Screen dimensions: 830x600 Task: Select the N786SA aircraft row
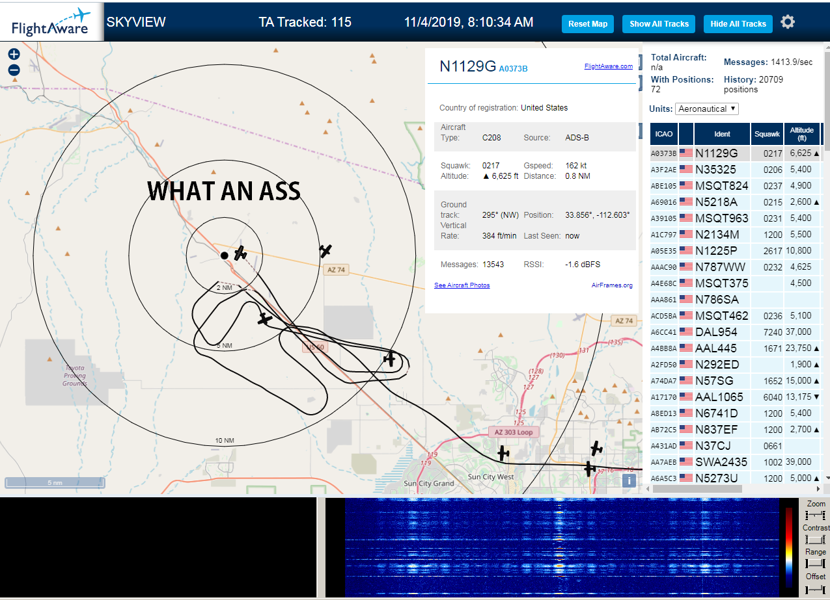(x=736, y=300)
